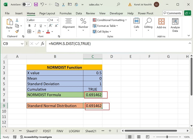Toggle Bold formatting
Screen dimensions: 193x139
point(29,26)
